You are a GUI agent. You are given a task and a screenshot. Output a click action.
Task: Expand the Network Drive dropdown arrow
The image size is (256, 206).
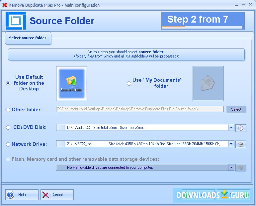pos(231,144)
